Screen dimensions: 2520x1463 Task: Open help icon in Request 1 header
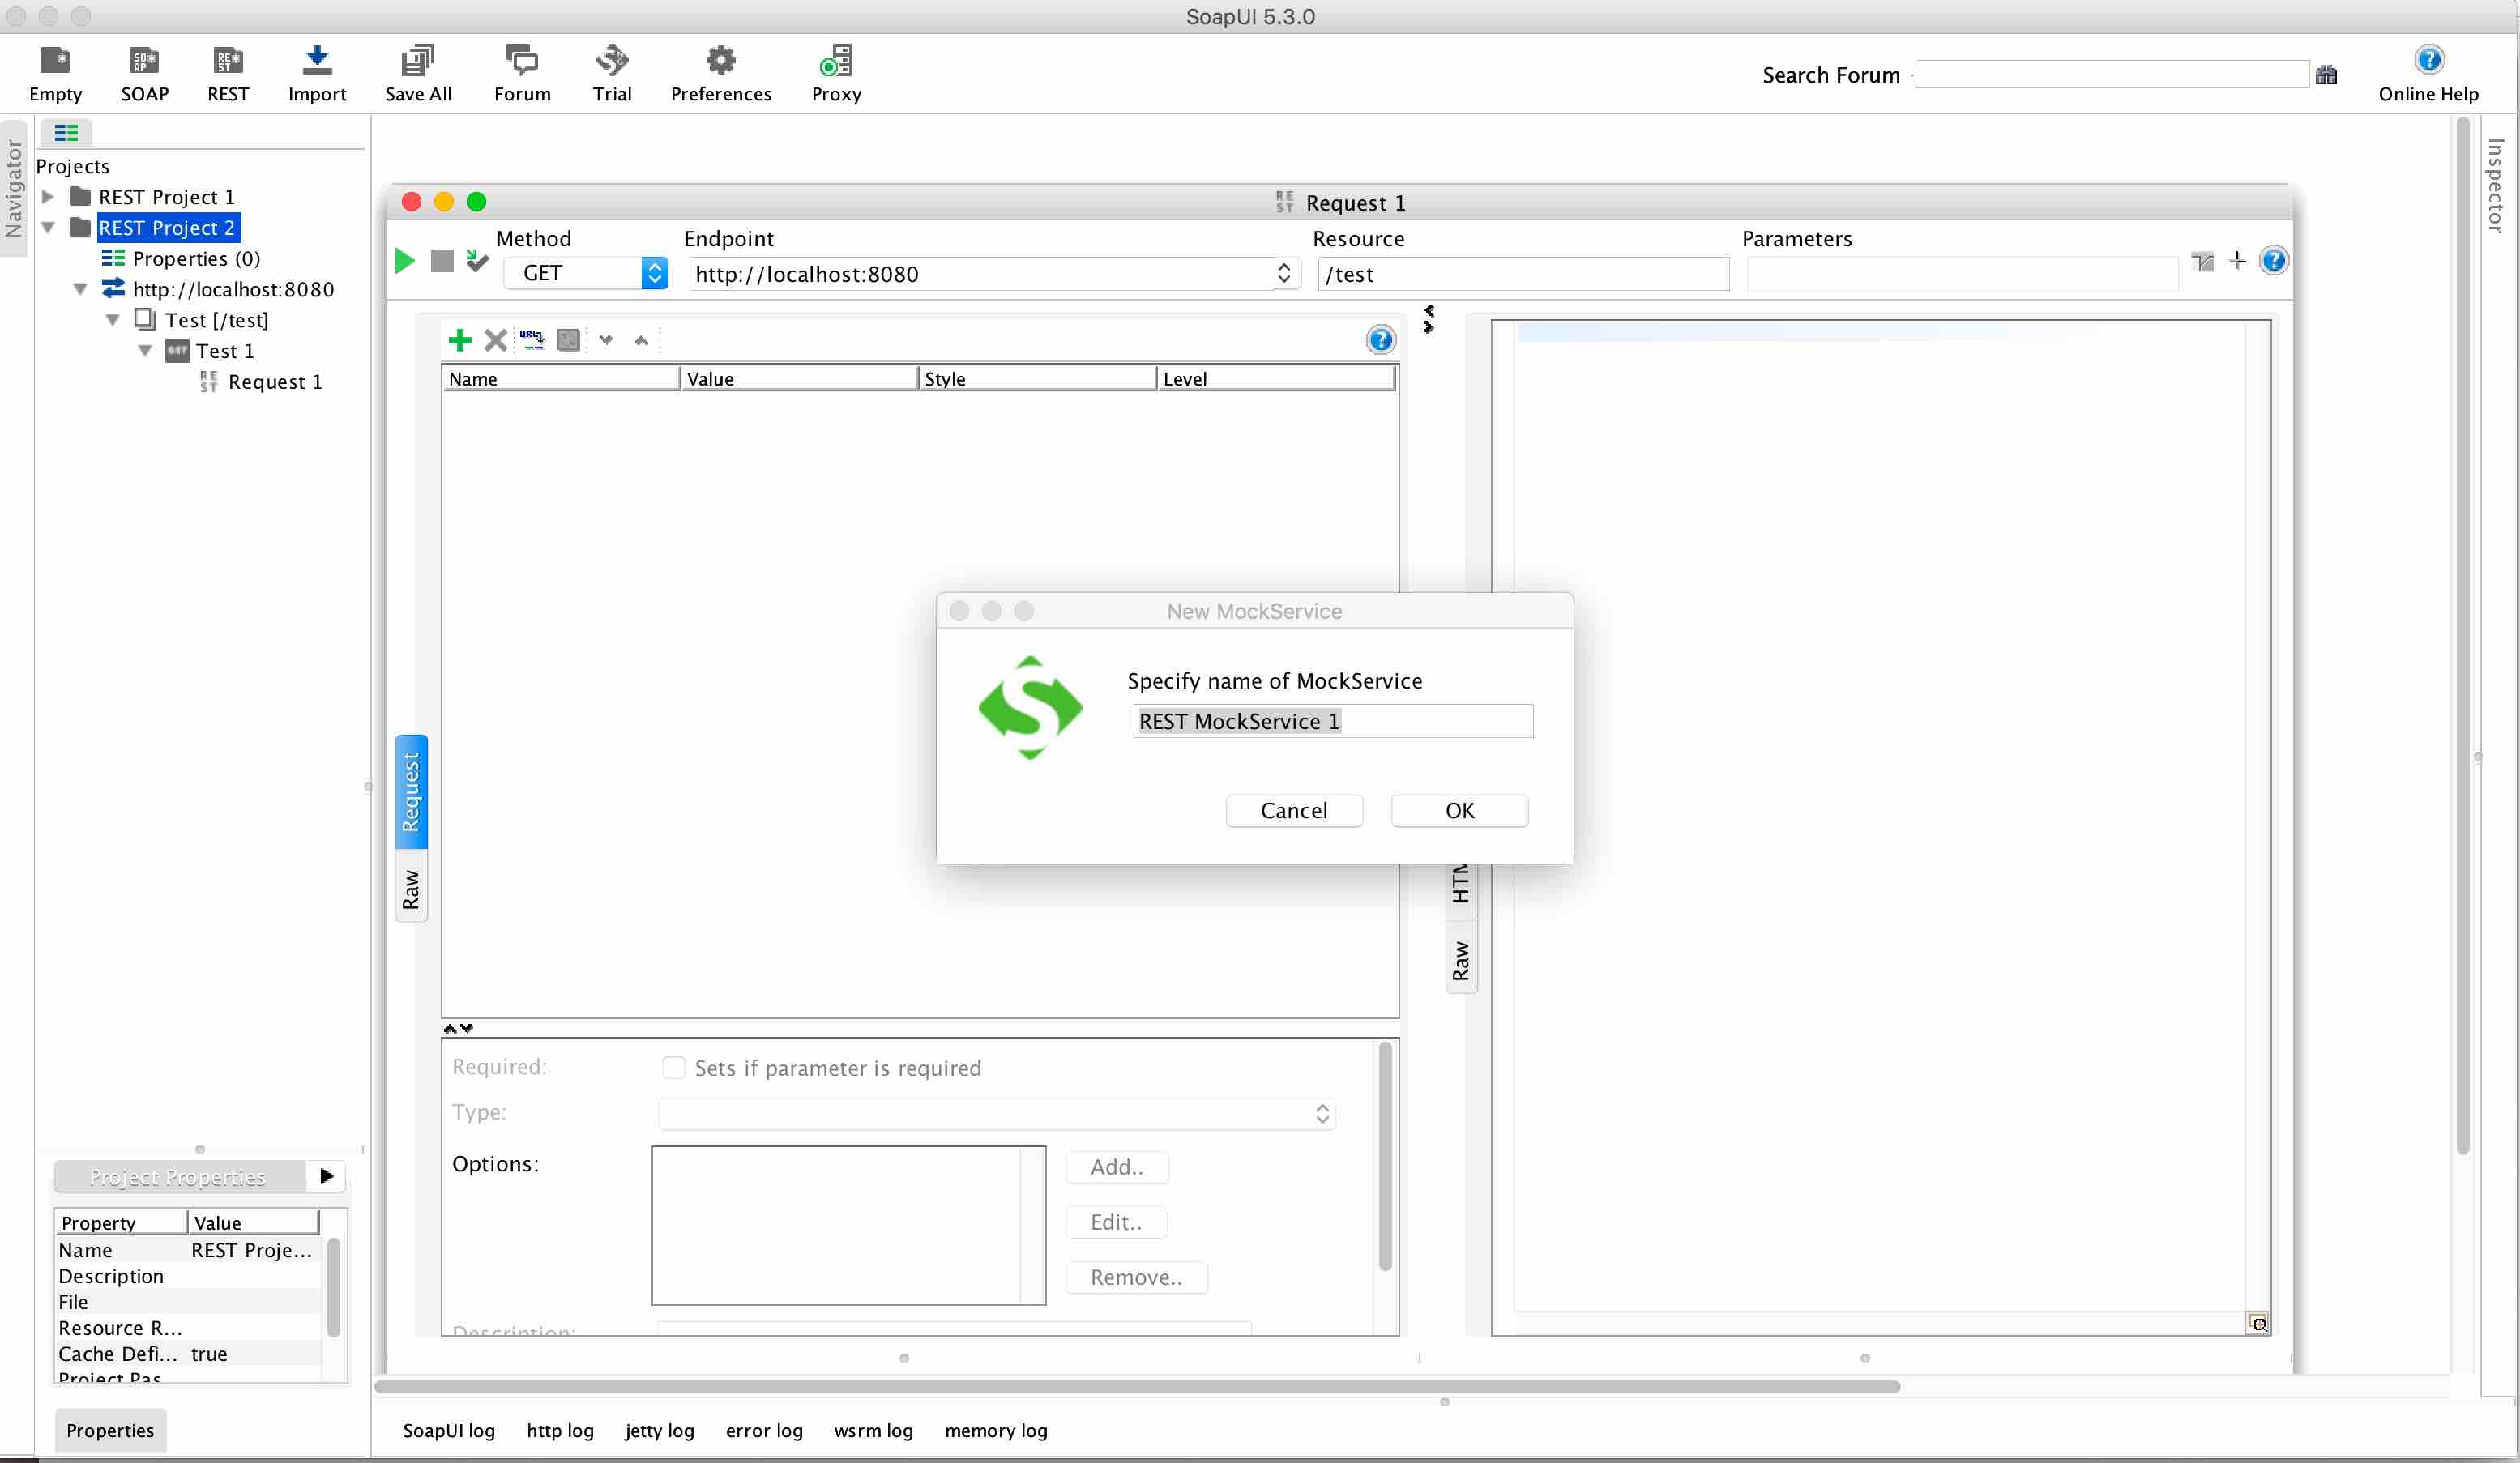pos(2273,261)
